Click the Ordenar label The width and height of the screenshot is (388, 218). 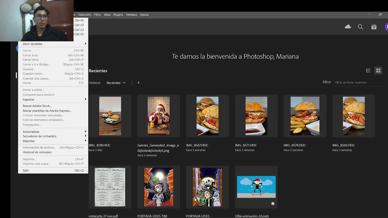[x=95, y=83]
